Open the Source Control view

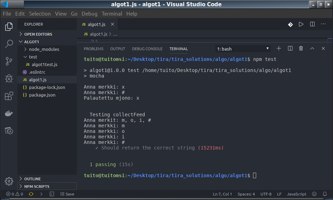point(9,61)
